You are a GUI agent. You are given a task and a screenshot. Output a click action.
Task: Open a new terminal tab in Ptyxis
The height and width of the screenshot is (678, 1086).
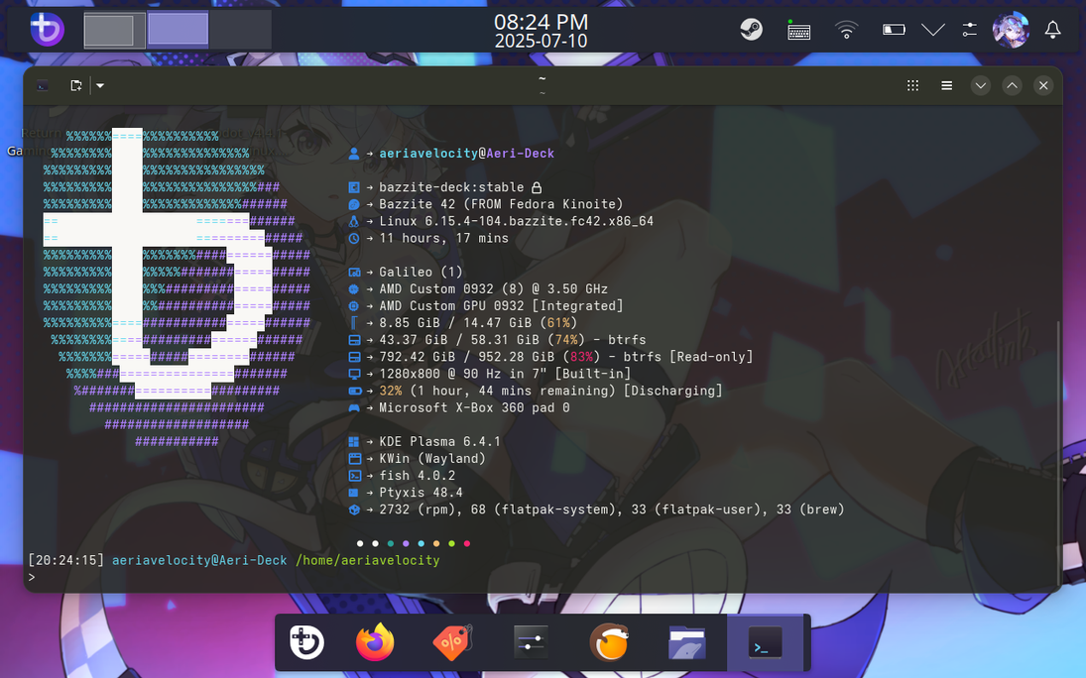click(76, 86)
